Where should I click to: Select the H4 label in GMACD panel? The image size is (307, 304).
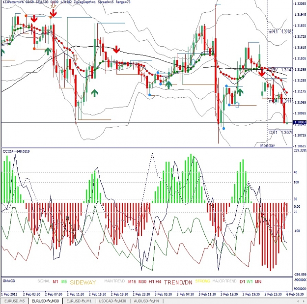(158, 282)
